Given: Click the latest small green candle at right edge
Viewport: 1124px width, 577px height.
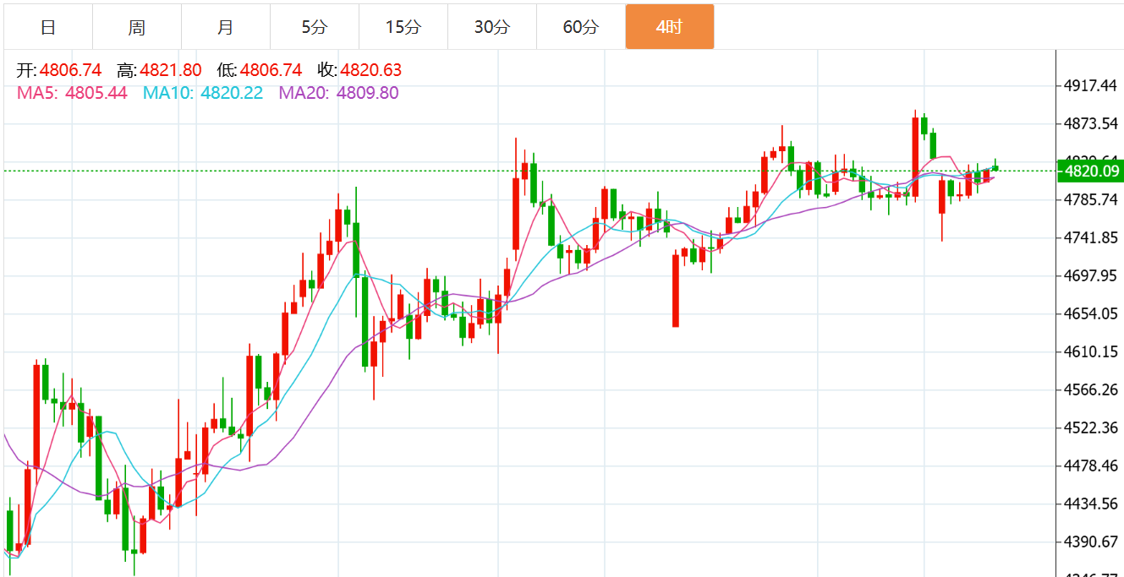Looking at the screenshot, I should click(x=995, y=167).
